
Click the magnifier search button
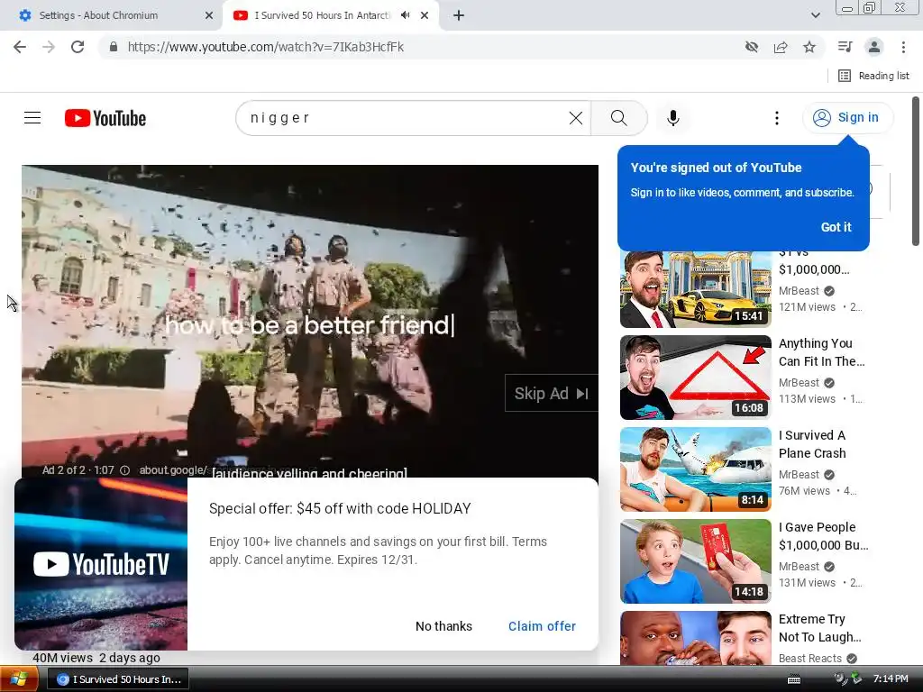pos(618,118)
